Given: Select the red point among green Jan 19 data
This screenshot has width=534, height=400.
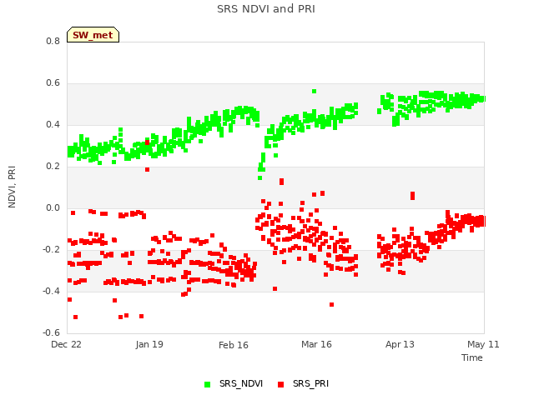Looking at the screenshot, I should [147, 142].
